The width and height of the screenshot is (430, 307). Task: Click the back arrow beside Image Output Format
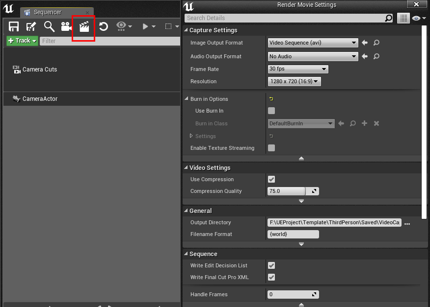tap(365, 43)
